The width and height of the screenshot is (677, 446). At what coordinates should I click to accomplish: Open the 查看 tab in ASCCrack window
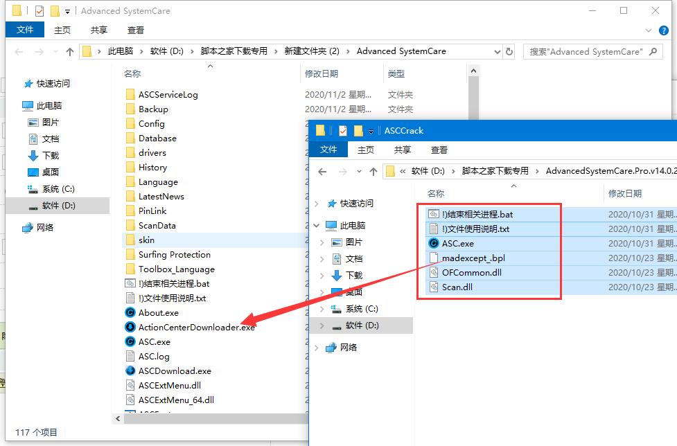coord(439,150)
